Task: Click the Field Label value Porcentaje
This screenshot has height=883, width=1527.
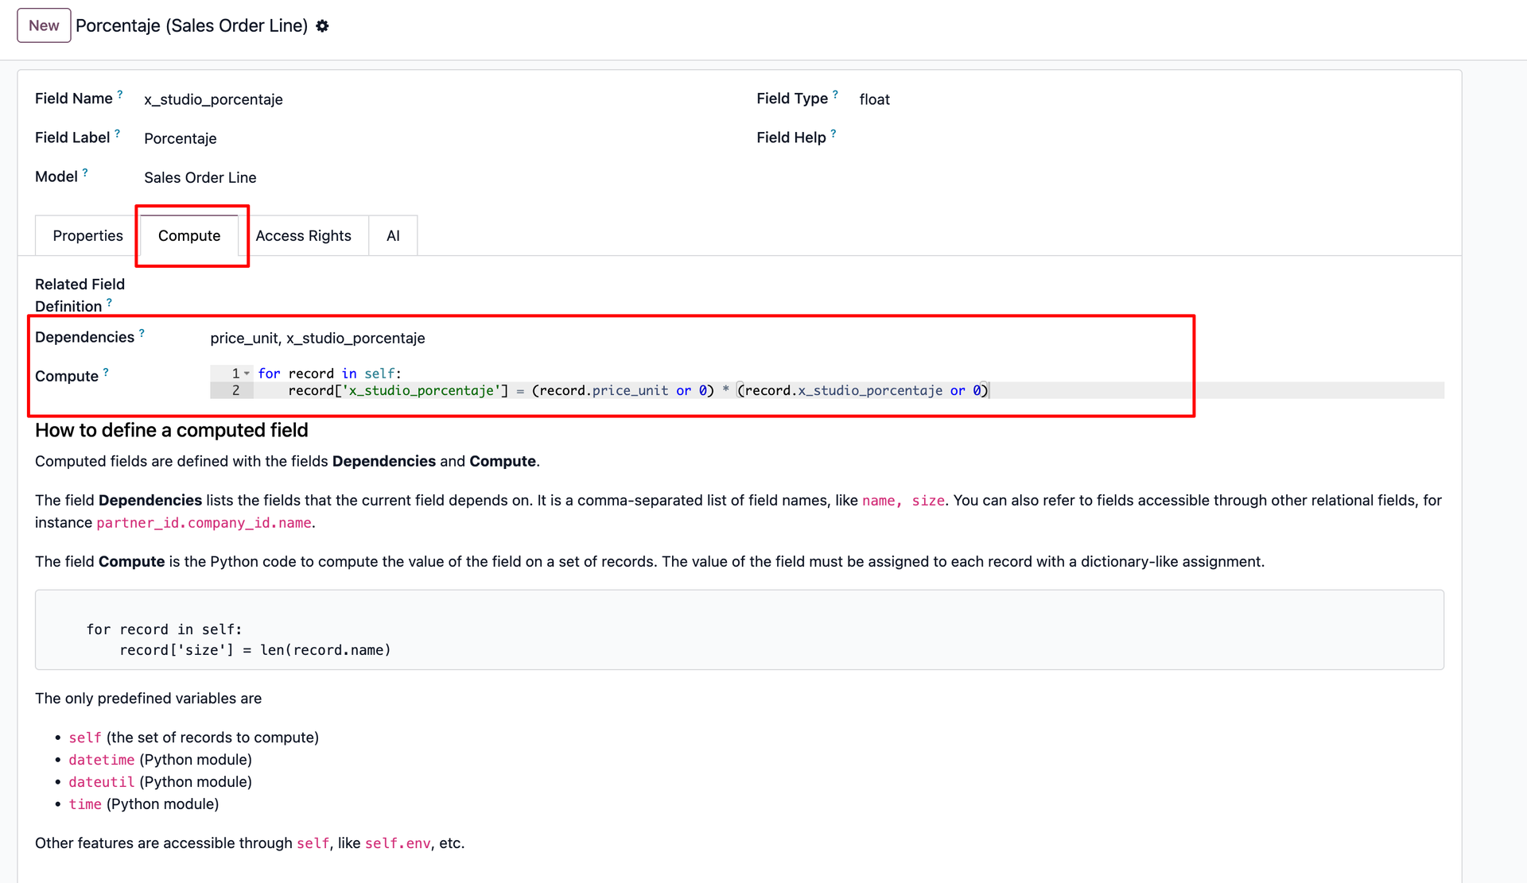Action: point(181,139)
